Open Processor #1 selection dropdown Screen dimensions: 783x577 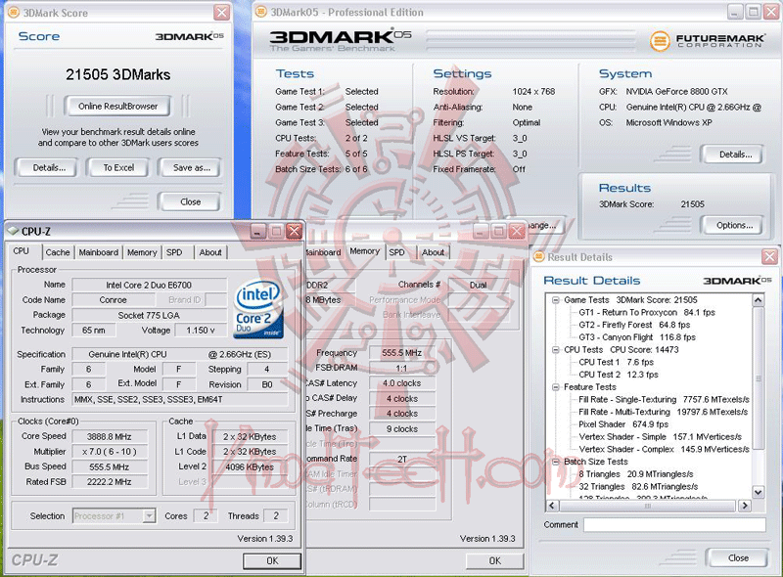149,515
